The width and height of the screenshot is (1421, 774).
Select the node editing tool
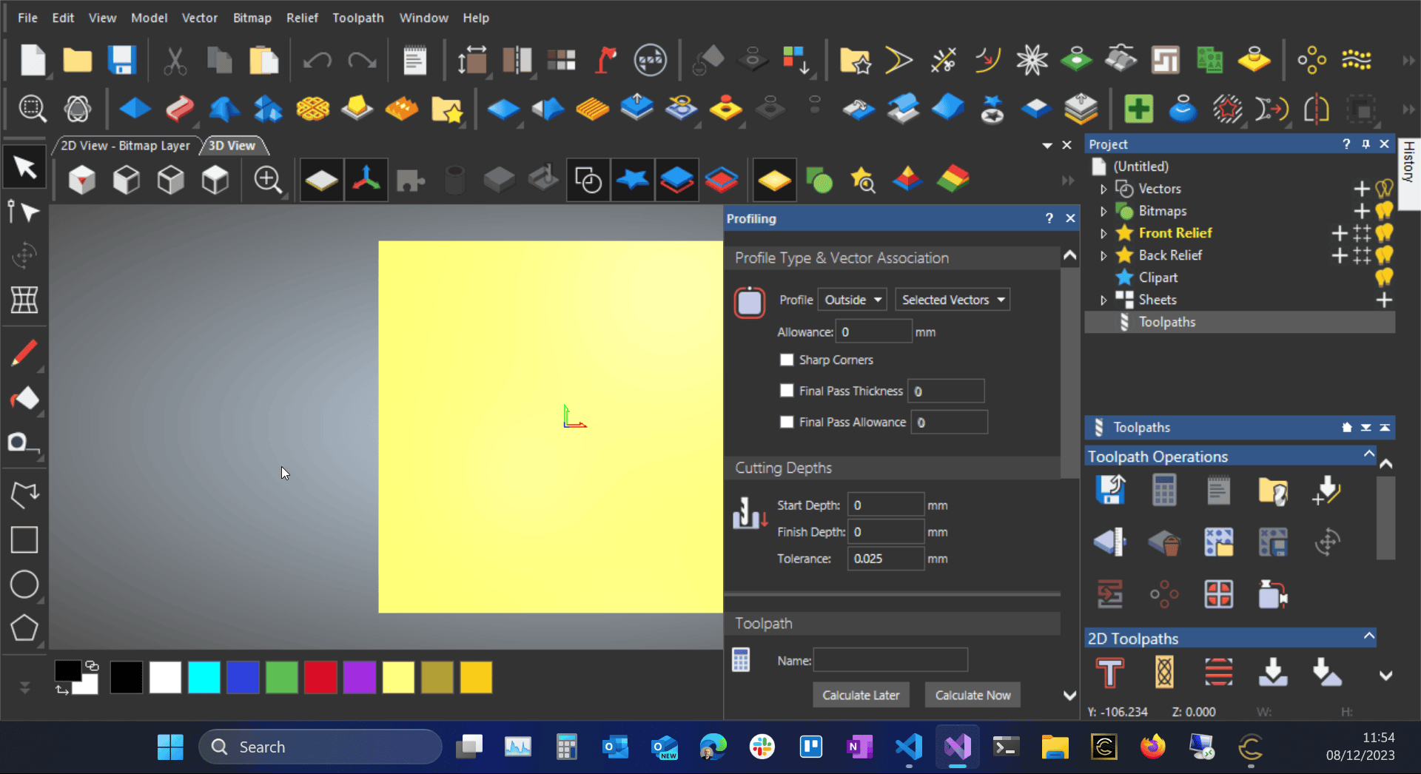point(24,212)
